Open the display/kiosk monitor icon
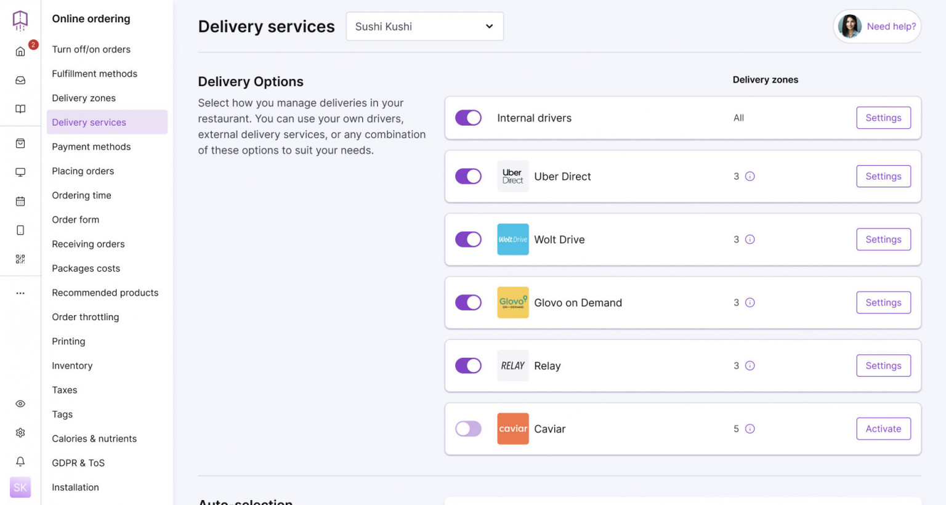This screenshot has height=505, width=946. pyautogui.click(x=20, y=172)
